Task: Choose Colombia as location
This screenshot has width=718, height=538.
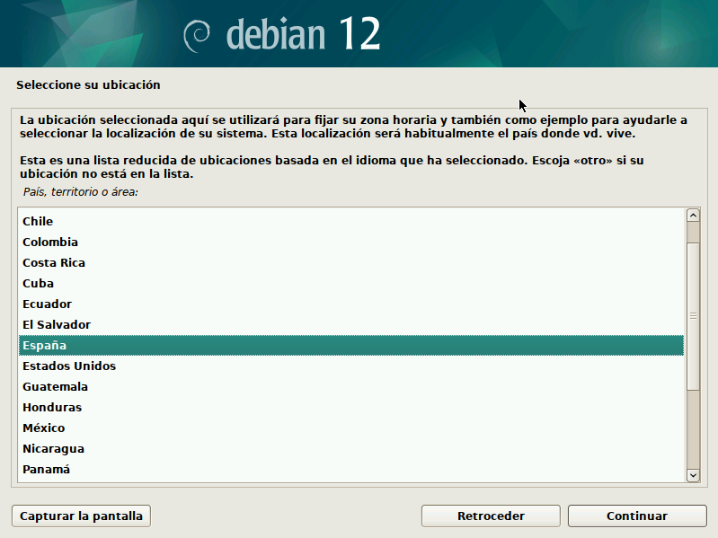Action: tap(50, 243)
